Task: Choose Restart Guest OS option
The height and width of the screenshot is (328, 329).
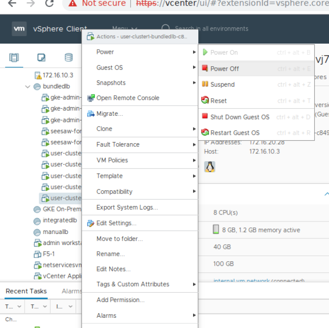Action: click(234, 132)
